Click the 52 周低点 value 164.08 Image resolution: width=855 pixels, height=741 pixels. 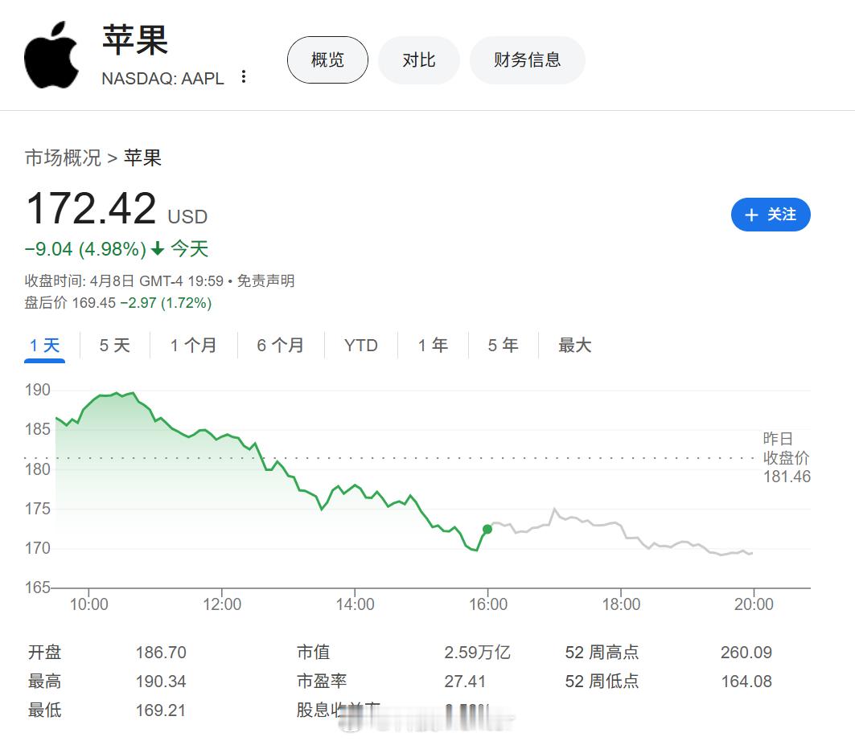(746, 681)
